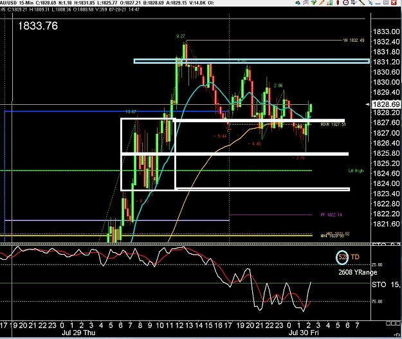Screen dimensions: 402x339
Task: Click the STO 15 stochastic label
Action: coord(387,284)
